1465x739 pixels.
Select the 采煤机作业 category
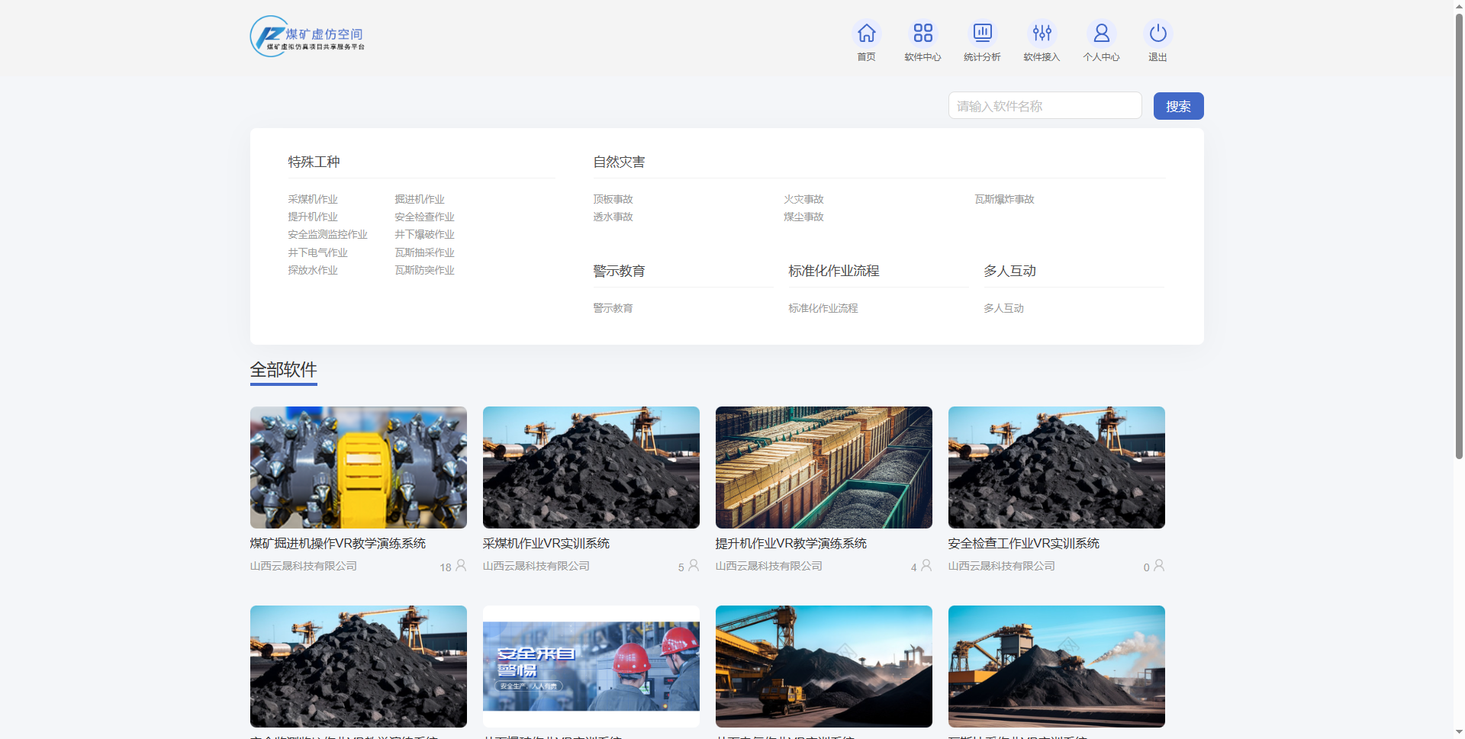pos(313,199)
